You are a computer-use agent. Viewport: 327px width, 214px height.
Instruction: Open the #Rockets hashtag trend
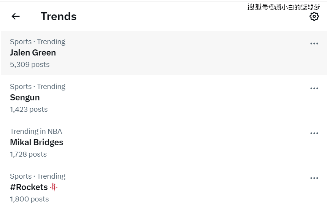point(29,187)
